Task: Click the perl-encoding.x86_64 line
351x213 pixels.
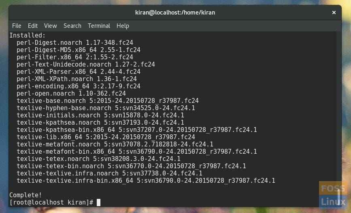Action: click(79, 86)
